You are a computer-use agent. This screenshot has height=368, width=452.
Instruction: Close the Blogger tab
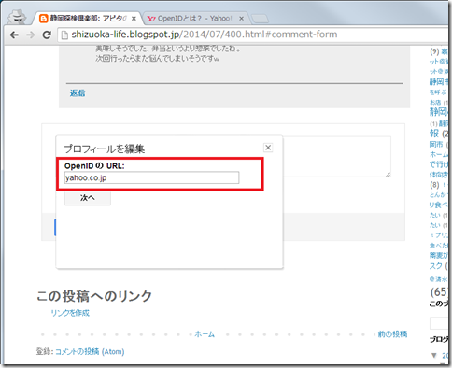[134, 19]
